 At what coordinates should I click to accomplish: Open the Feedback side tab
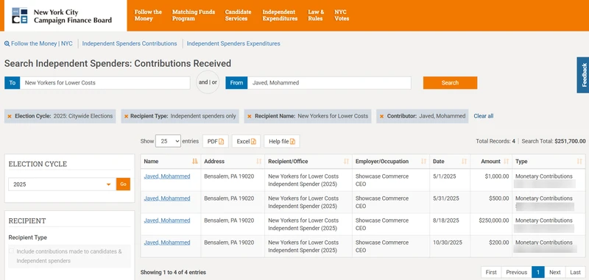[x=583, y=75]
